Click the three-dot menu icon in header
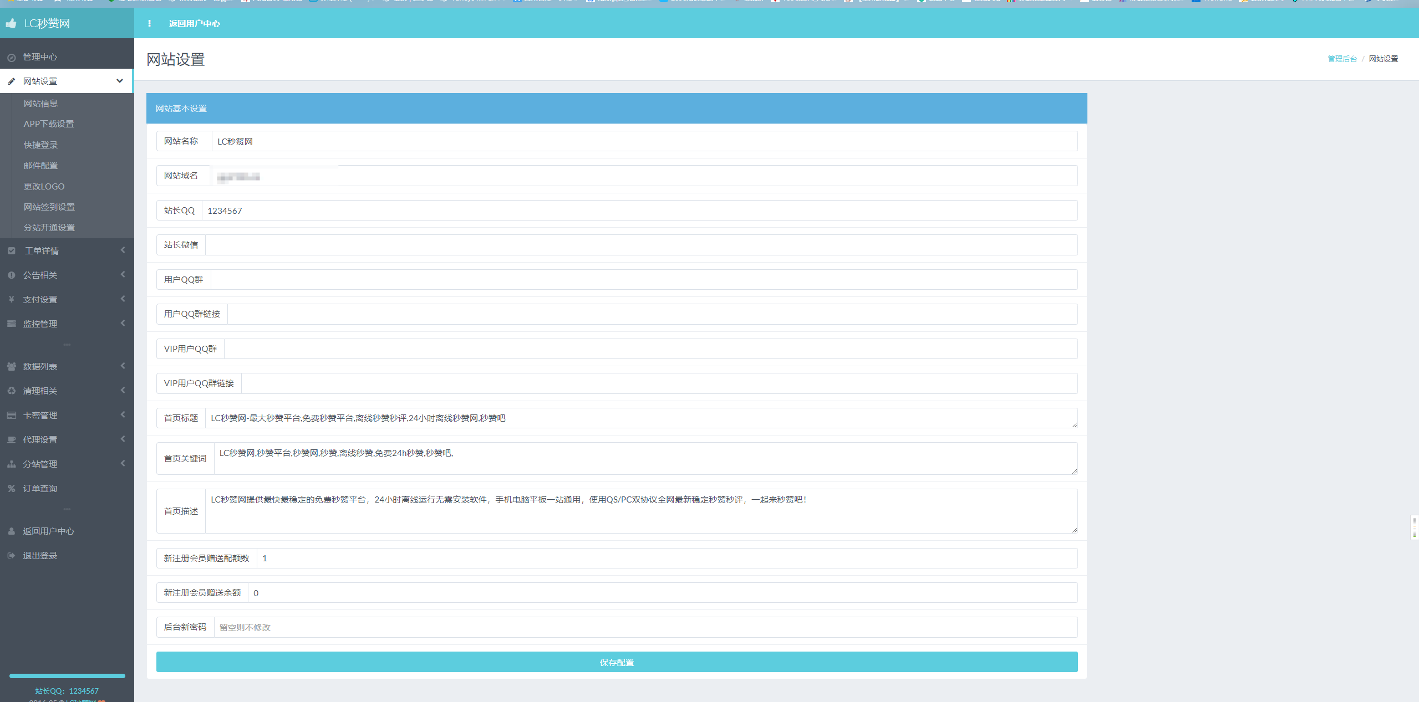The height and width of the screenshot is (702, 1419). coord(149,23)
